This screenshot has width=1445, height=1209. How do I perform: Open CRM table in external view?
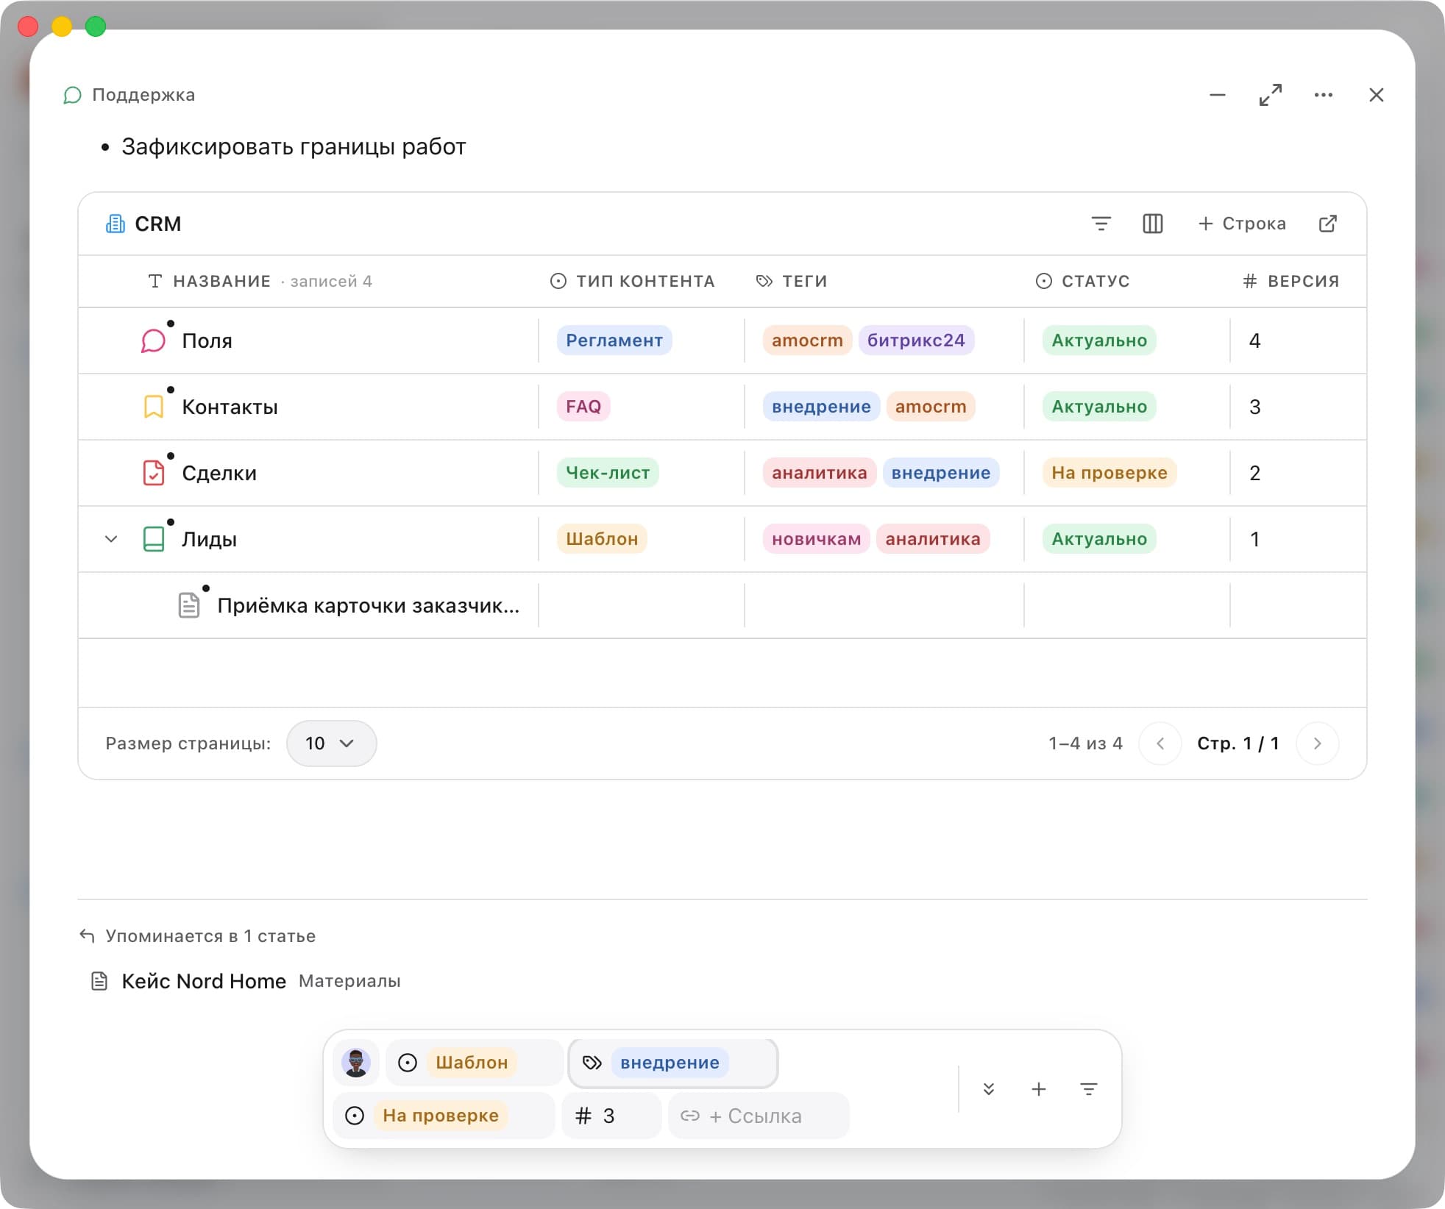pos(1327,224)
